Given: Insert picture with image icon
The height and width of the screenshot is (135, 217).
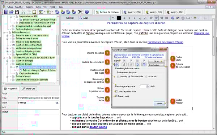Looking at the screenshot, I should (x=178, y=18).
